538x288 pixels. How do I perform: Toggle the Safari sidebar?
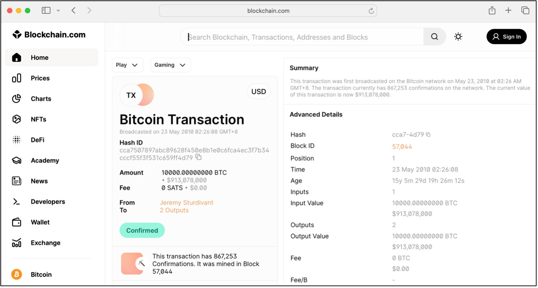[x=46, y=10]
